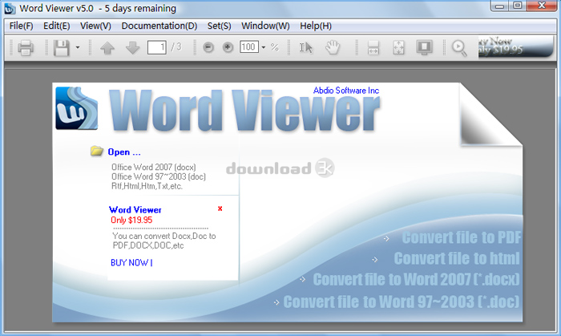Image resolution: width=561 pixels, height=336 pixels.
Task: Click the page number input field
Action: pos(157,47)
